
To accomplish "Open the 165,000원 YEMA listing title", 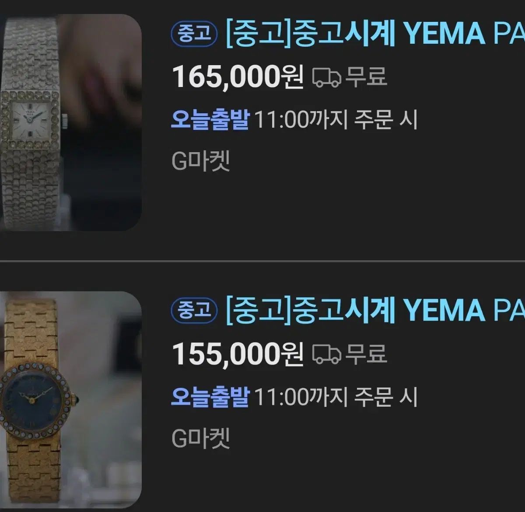I will point(375,33).
